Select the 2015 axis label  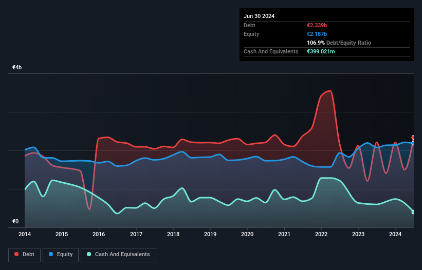[x=62, y=234]
